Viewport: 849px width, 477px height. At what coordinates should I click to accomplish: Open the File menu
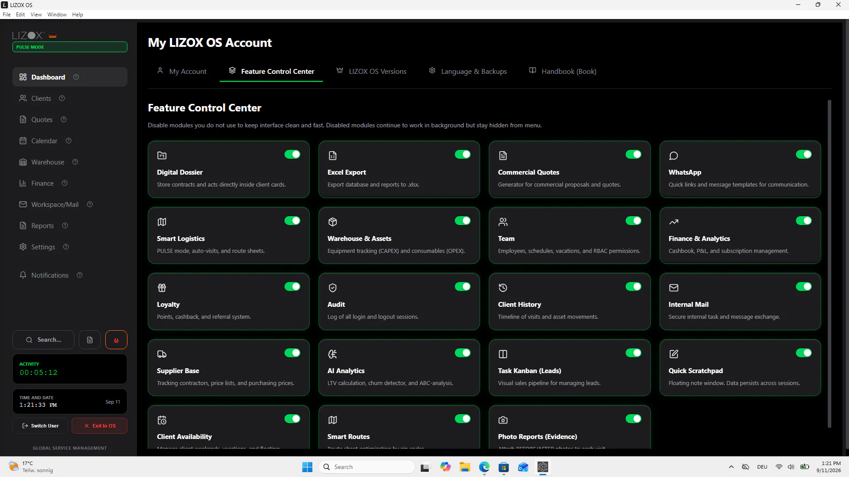pyautogui.click(x=7, y=15)
